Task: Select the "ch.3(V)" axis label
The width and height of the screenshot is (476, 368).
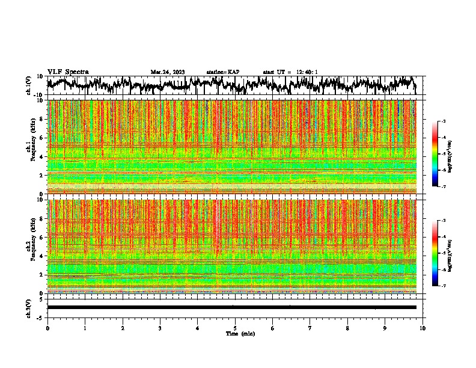Action: (x=28, y=308)
